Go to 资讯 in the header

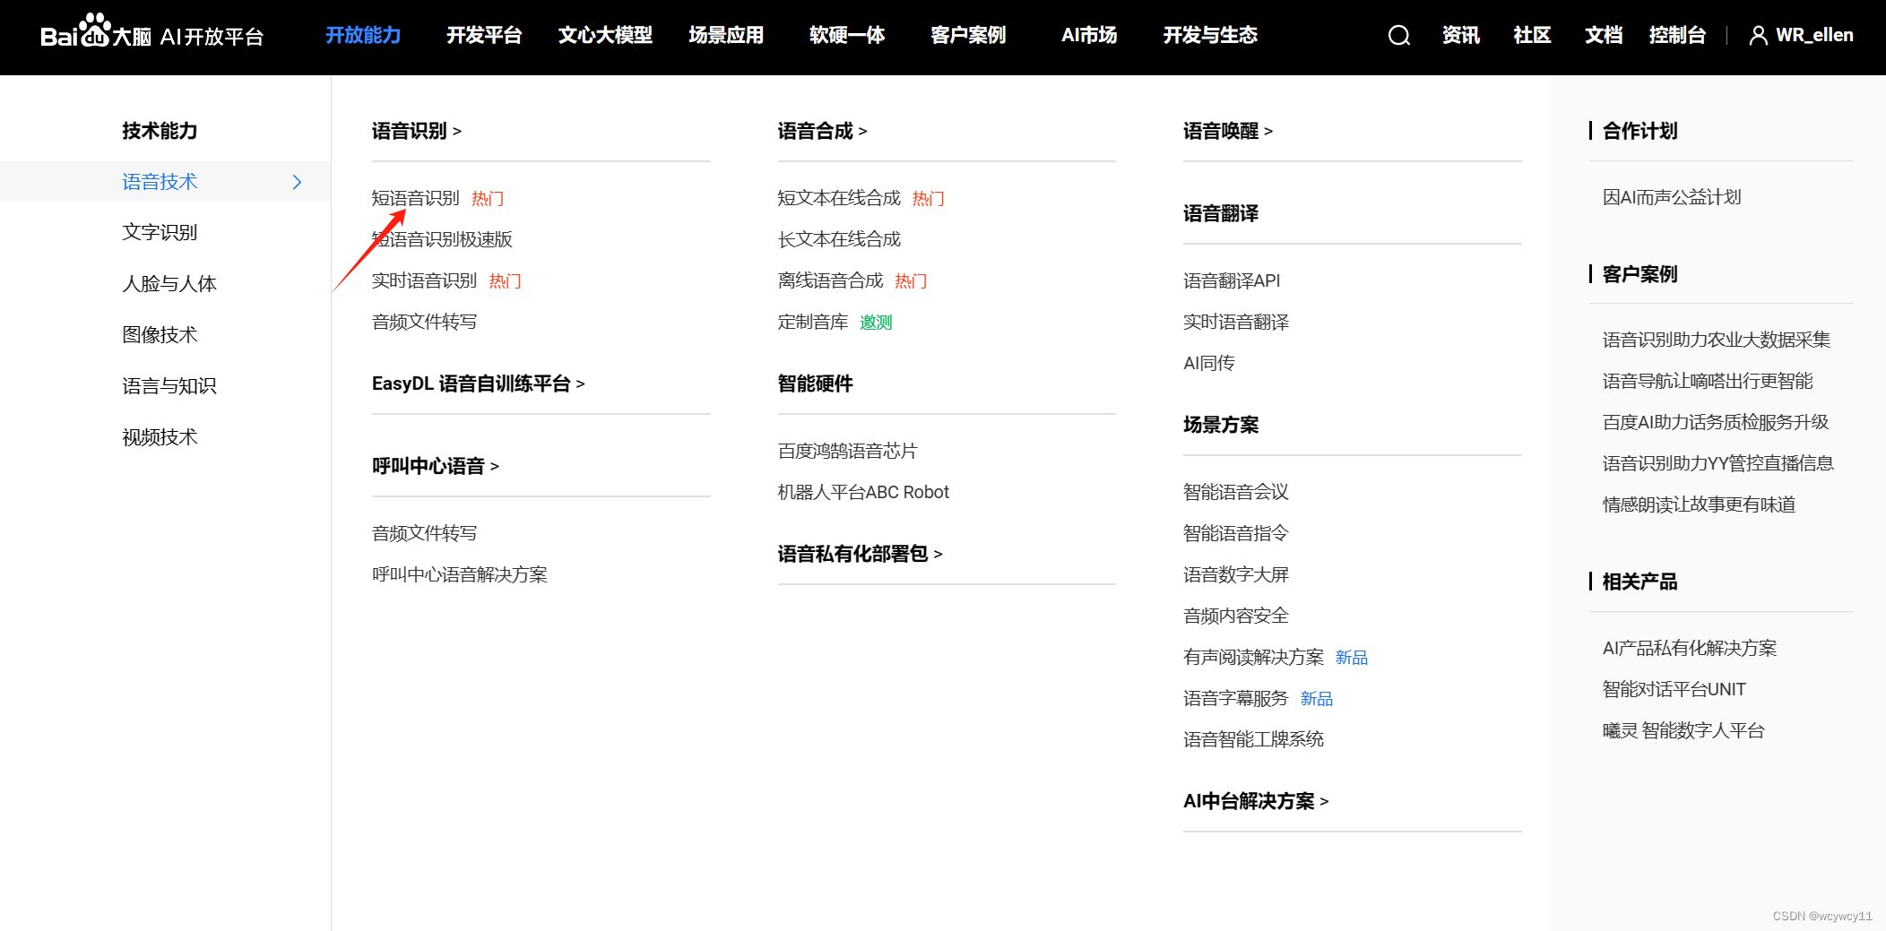click(1460, 36)
